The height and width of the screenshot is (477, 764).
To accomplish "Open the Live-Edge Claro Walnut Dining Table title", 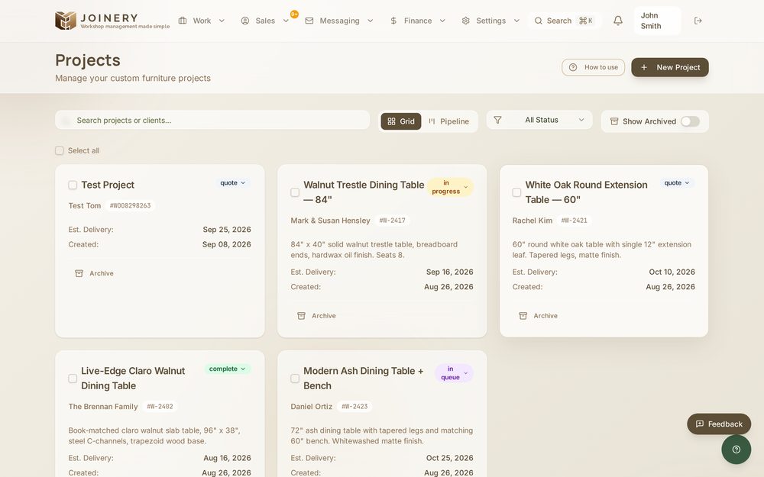I will coord(132,379).
